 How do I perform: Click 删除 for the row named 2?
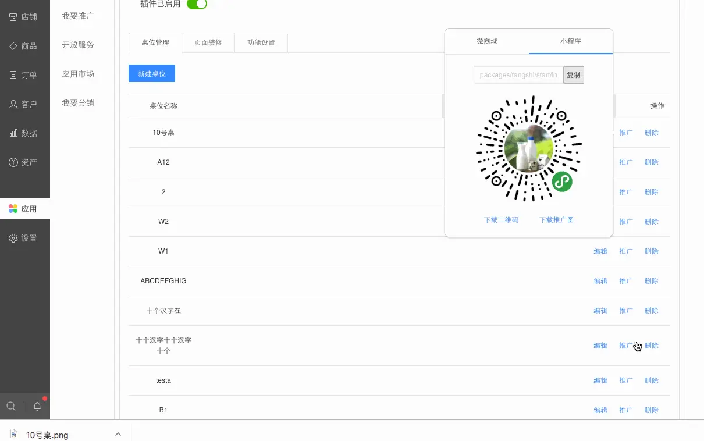point(652,192)
